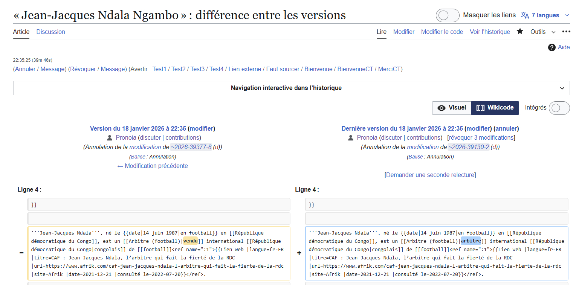
Task: Open the three-dots more options menu
Action: (x=566, y=32)
